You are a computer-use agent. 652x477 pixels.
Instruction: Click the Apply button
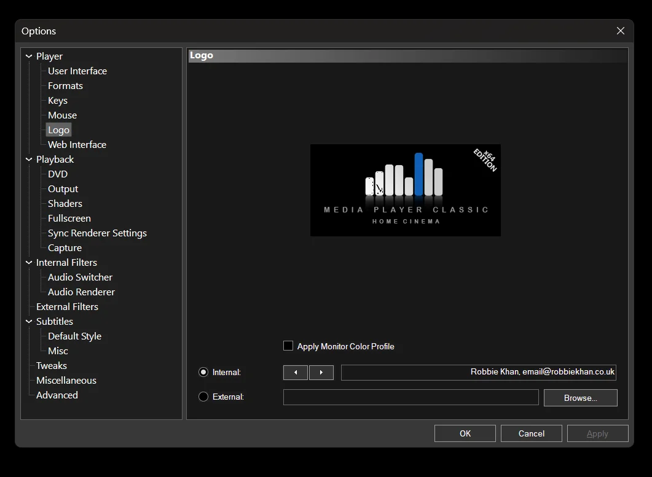click(597, 433)
